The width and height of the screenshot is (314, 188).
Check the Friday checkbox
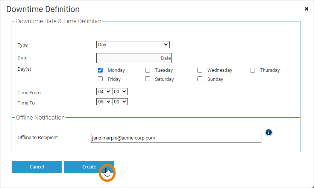[100, 79]
